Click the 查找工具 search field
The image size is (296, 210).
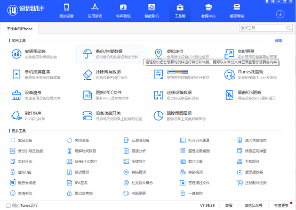pos(266,28)
